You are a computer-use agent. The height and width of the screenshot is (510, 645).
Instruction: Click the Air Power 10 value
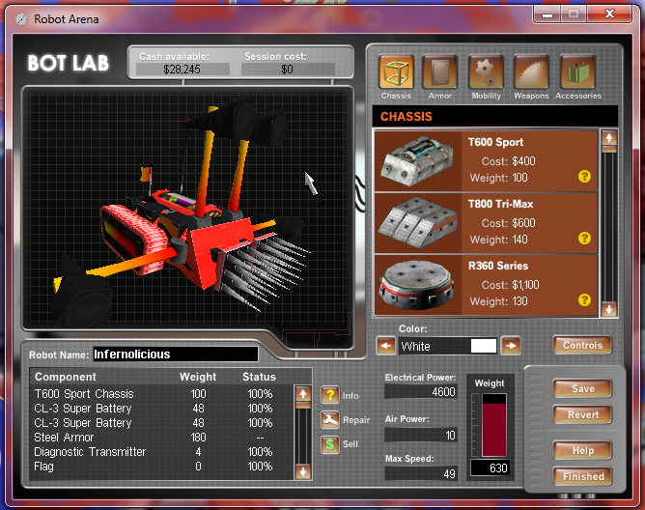tap(421, 435)
